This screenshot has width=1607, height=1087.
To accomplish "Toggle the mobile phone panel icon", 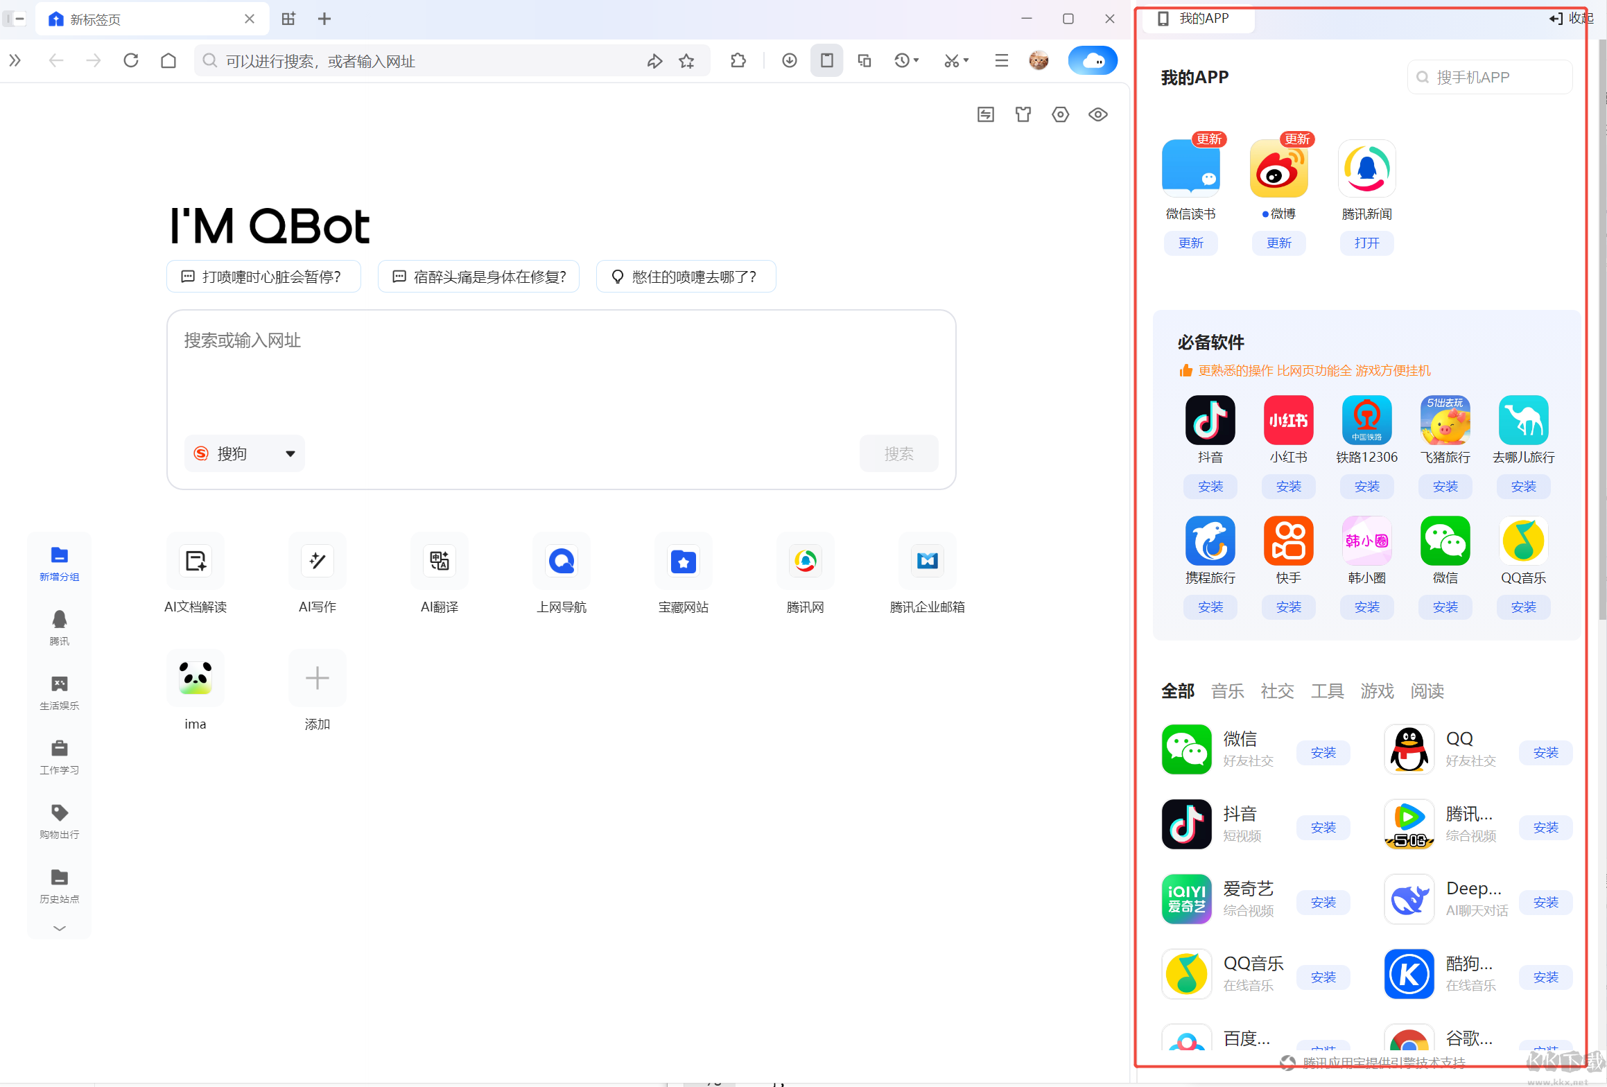I will pos(826,60).
